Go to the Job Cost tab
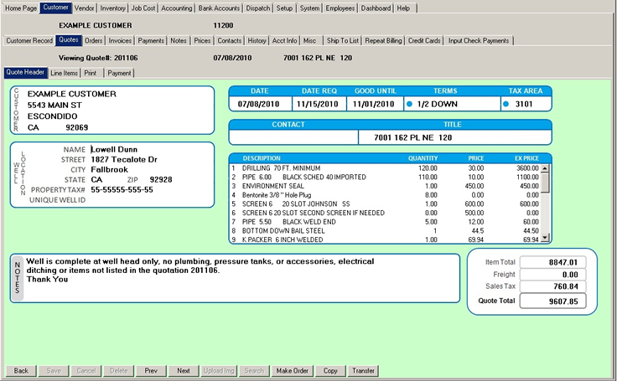The width and height of the screenshot is (617, 381). coord(143,8)
